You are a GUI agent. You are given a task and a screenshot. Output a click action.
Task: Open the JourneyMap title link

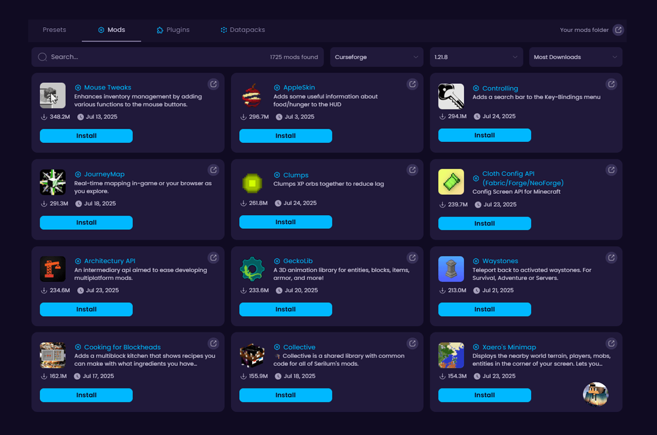pyautogui.click(x=104, y=174)
